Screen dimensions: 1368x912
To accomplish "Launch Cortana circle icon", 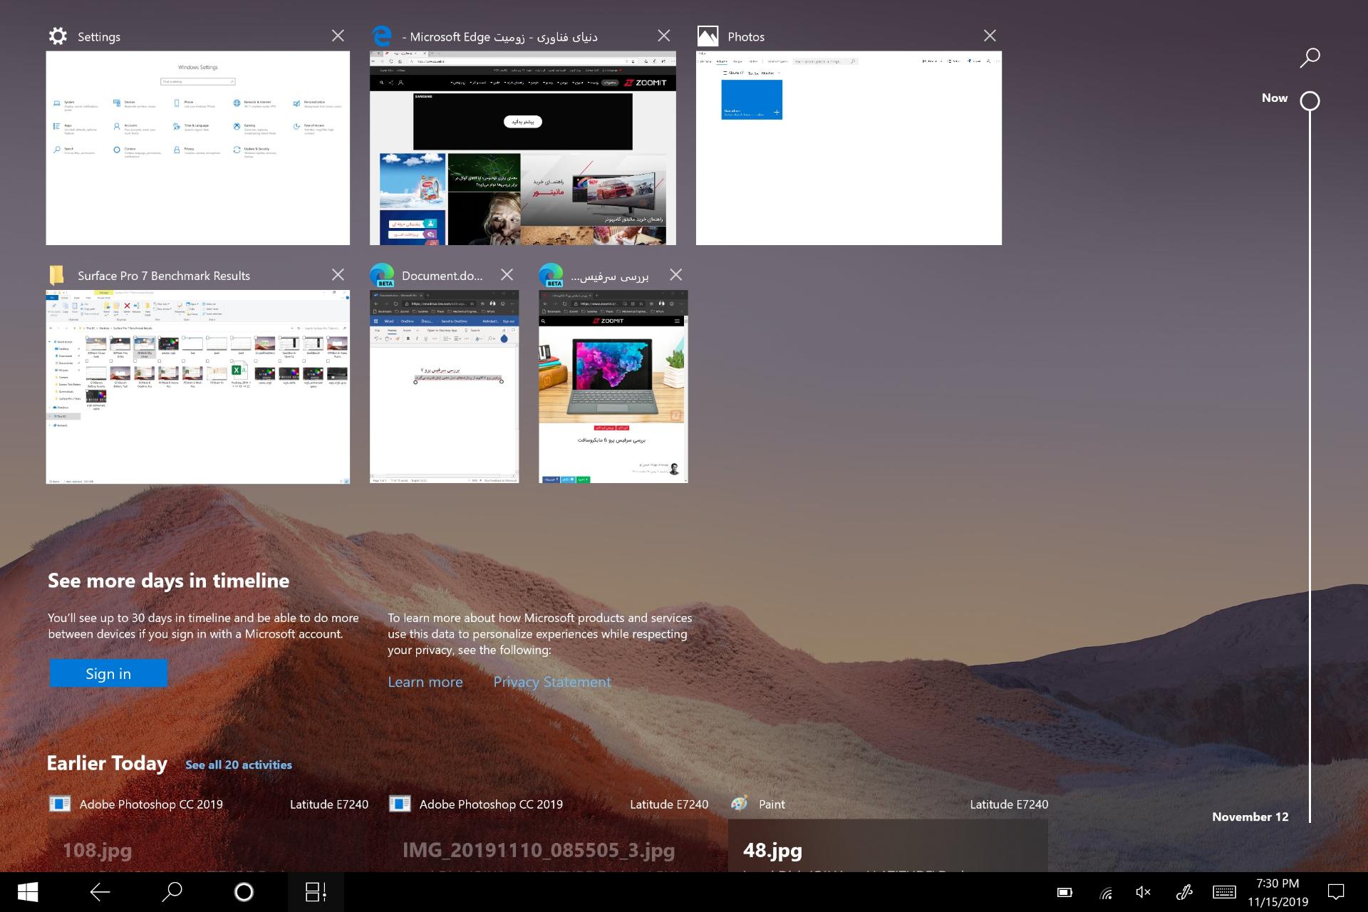I will (244, 892).
